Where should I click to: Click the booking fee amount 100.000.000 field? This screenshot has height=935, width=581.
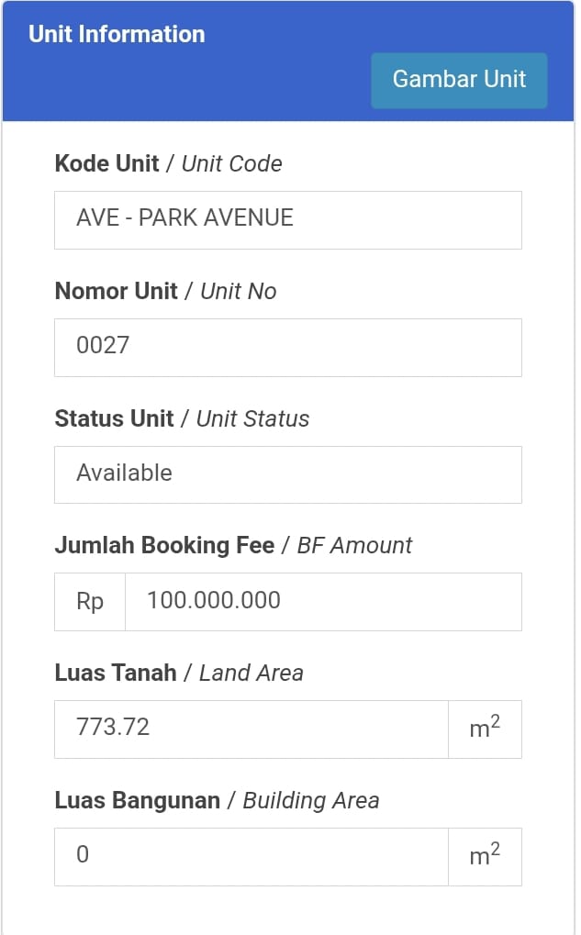tap(322, 602)
